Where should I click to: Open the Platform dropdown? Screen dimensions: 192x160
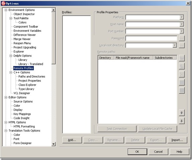(x=182, y=17)
